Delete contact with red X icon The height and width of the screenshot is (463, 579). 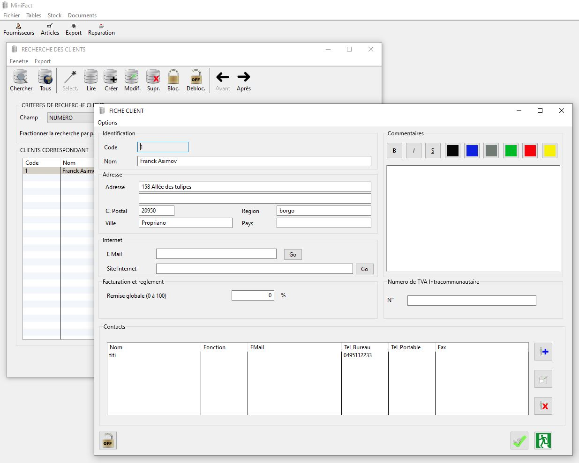(543, 406)
